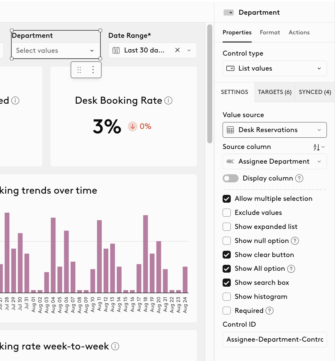This screenshot has height=361, width=335.
Task: Click the drag handle icon below Department control
Action: point(79,70)
